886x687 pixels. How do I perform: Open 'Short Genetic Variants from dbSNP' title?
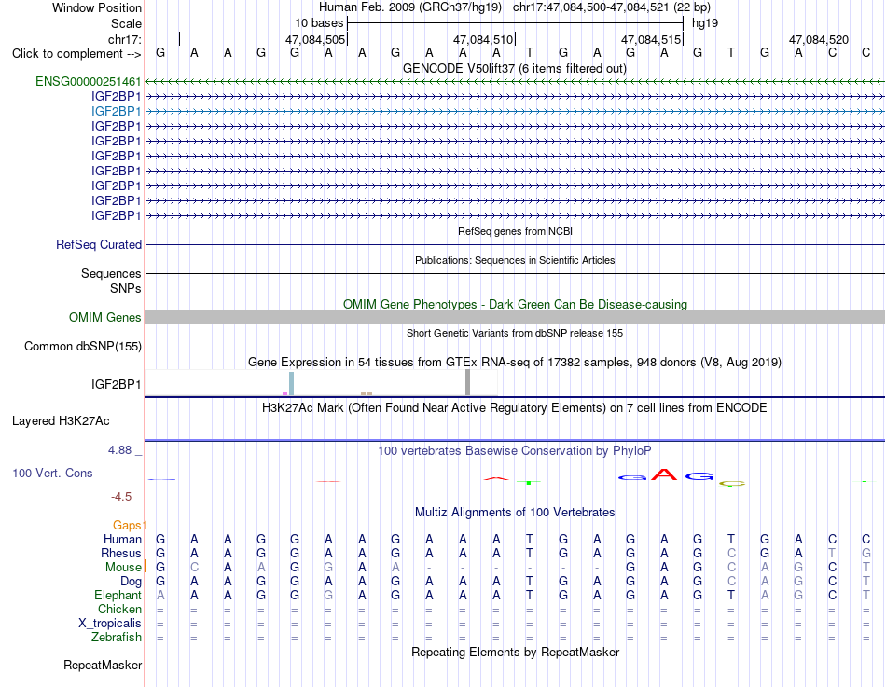515,333
